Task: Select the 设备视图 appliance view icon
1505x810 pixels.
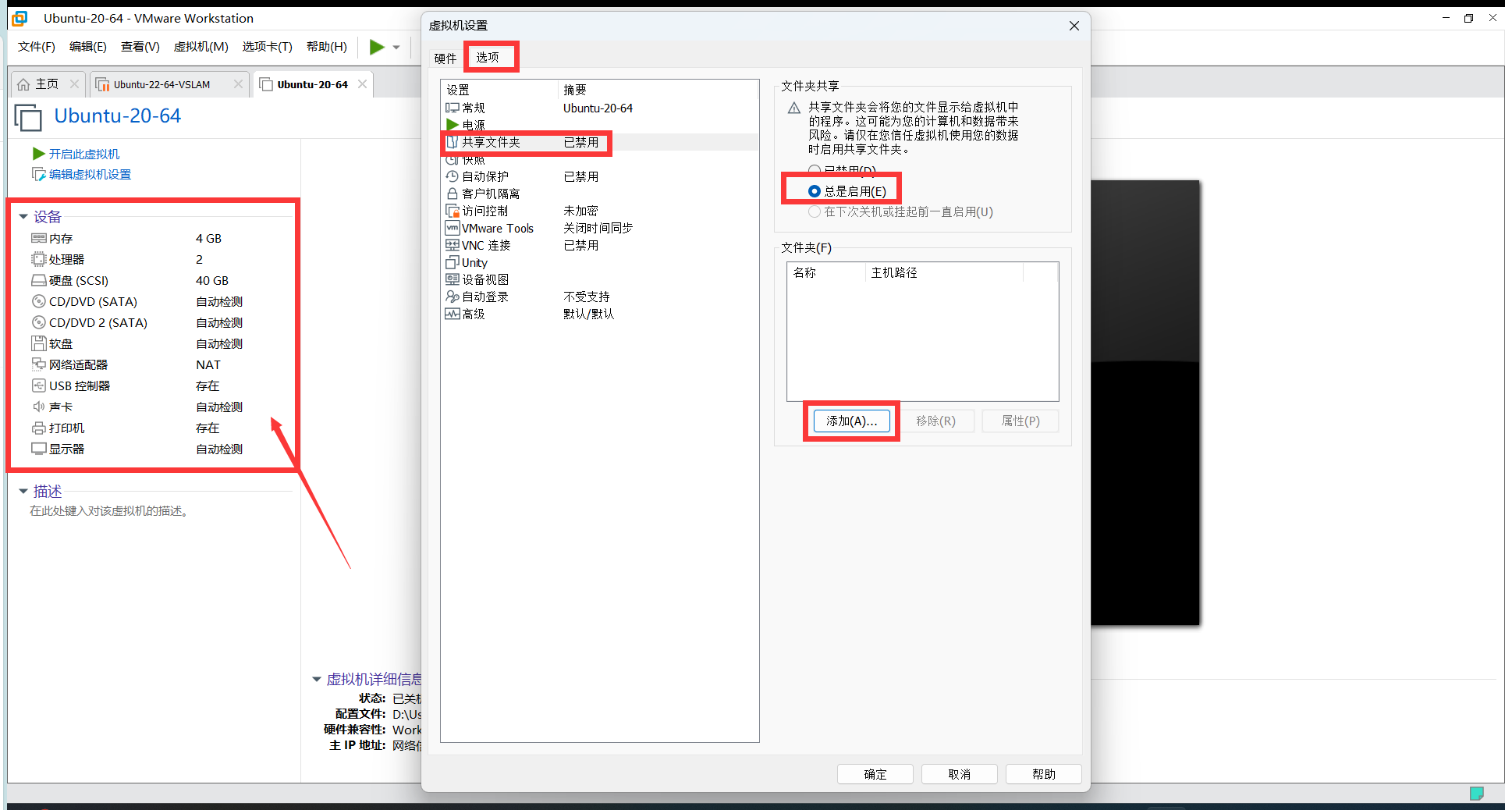Action: click(x=453, y=279)
